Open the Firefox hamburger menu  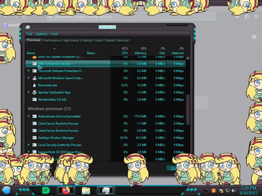(256, 16)
